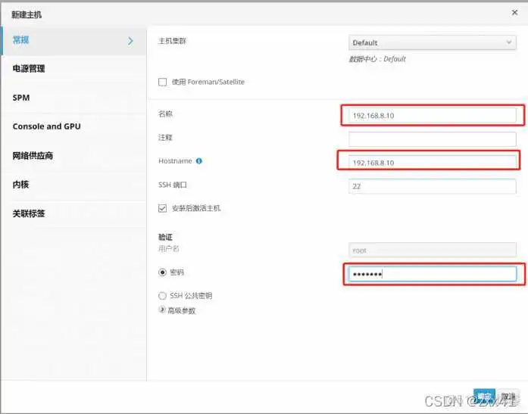Toggle 安装后激活主机 checkbox
Image resolution: width=528 pixels, height=414 pixels.
162,208
